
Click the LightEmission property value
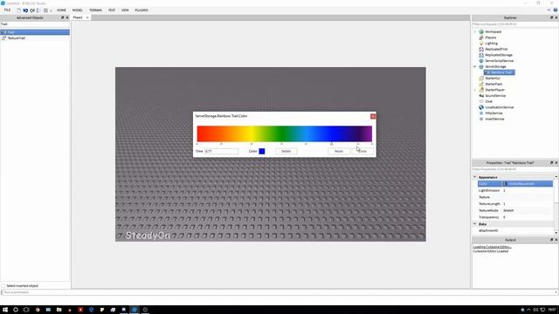528,190
